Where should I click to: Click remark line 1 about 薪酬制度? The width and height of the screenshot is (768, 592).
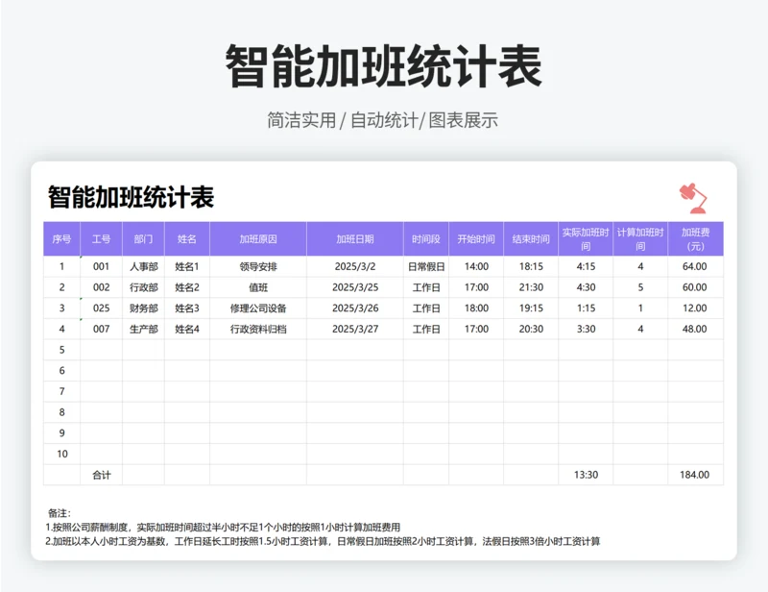coord(223,528)
